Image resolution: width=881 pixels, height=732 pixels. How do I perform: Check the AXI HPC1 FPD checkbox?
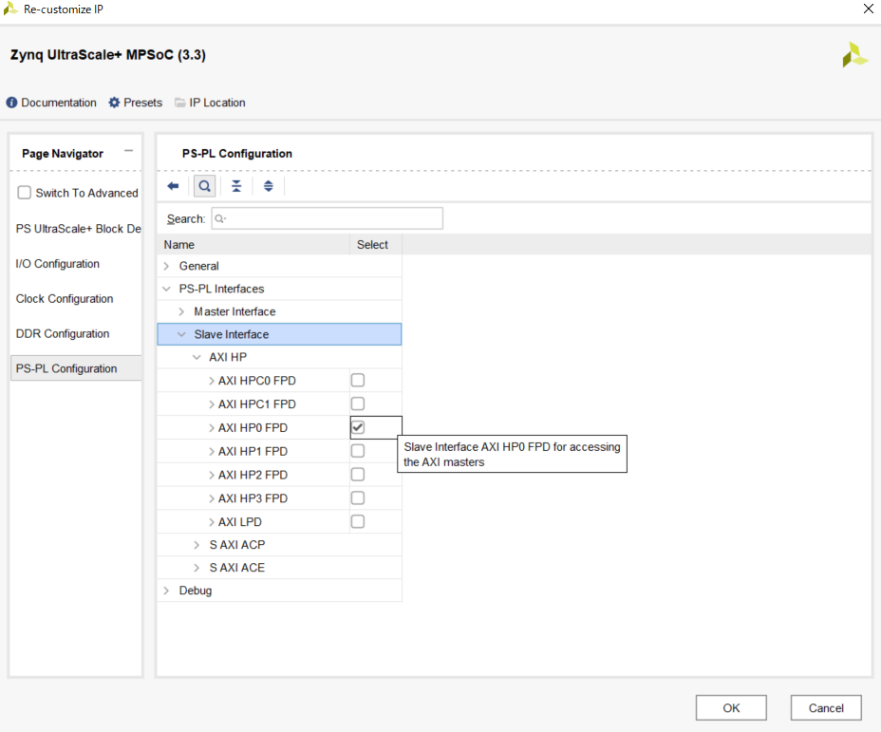point(358,404)
